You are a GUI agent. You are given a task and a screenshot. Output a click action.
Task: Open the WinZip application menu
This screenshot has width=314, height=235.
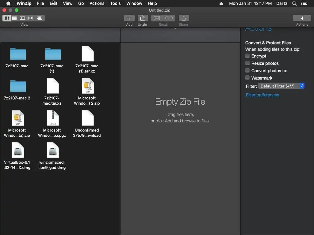[24, 3]
